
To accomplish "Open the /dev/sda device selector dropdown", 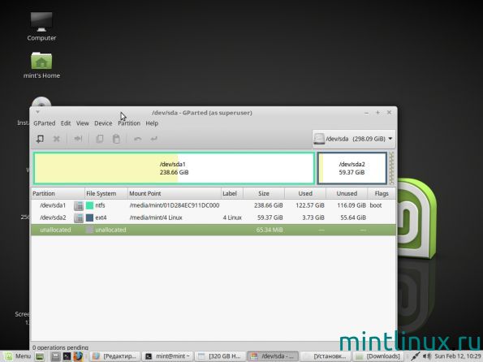I will (x=354, y=139).
